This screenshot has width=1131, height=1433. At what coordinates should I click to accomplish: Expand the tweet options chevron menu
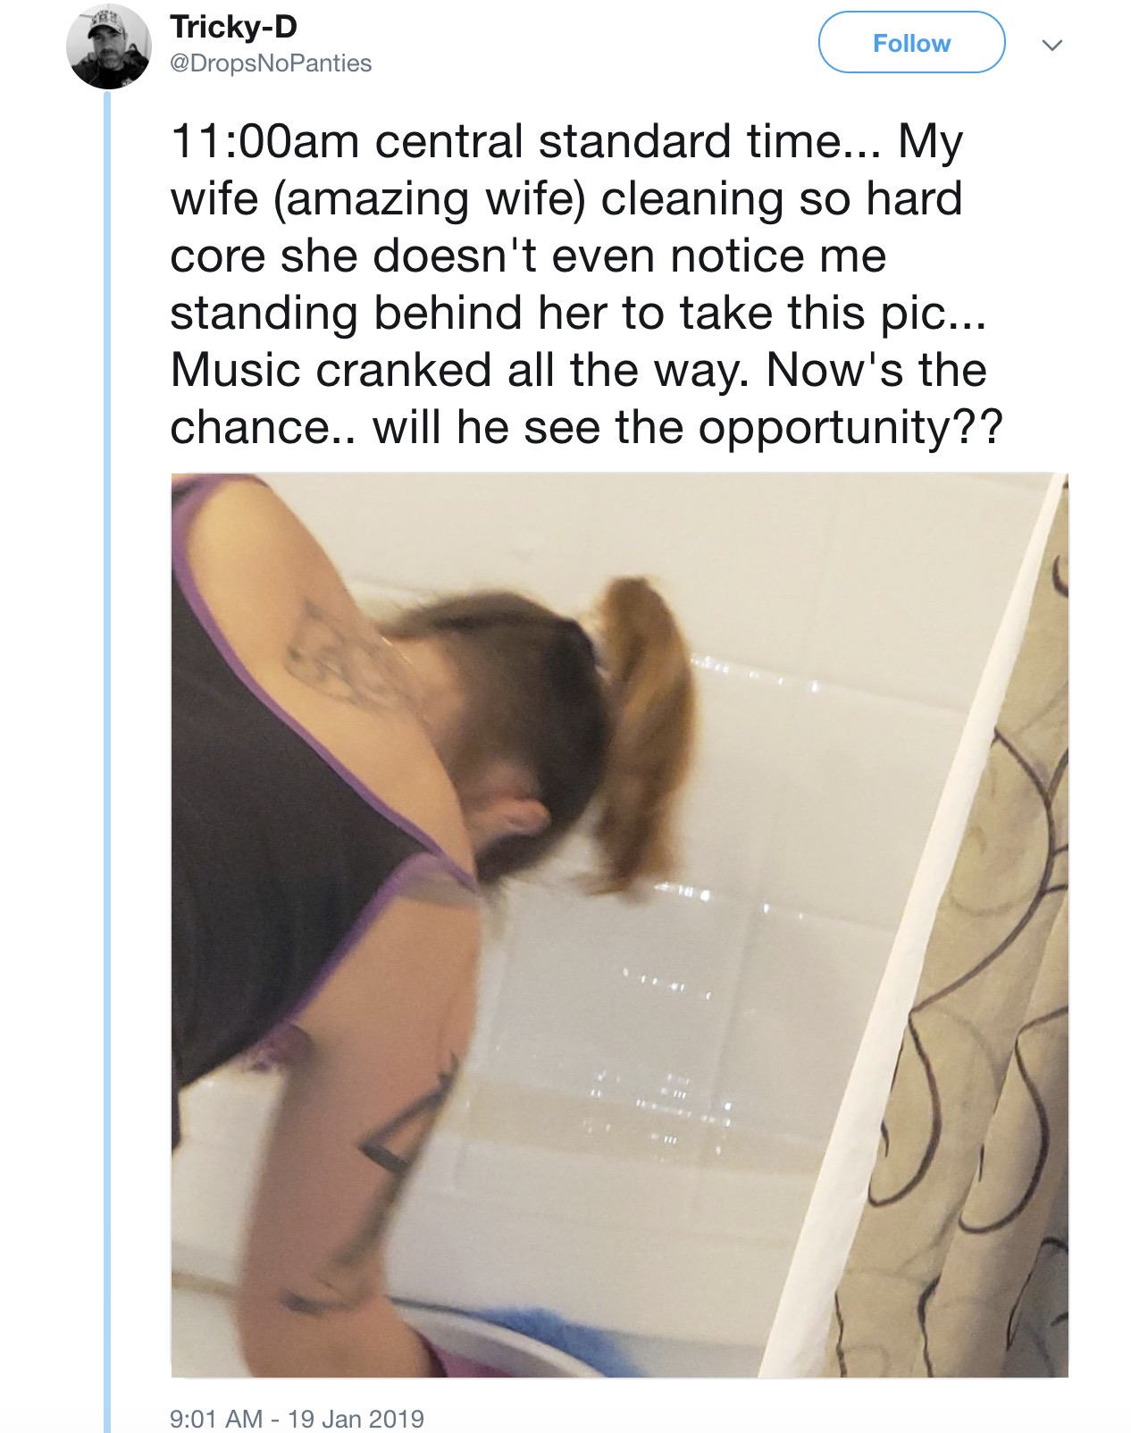[x=1052, y=45]
